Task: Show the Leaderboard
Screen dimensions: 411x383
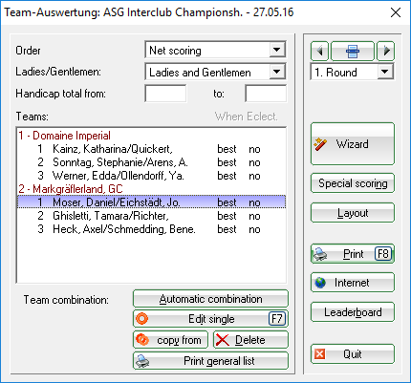Action: [x=353, y=312]
